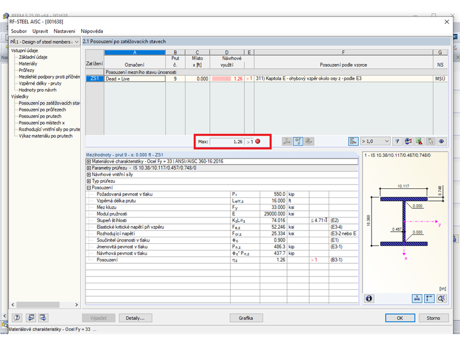Click the Detaily... button
Viewport: 460px width, 345px height.
(x=135, y=318)
